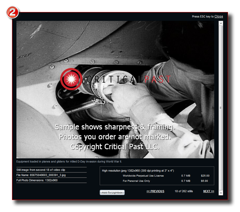Viewport: 240px width, 212px height.
Task: Click the D-Day invasion caption text
Action: click(x=69, y=162)
